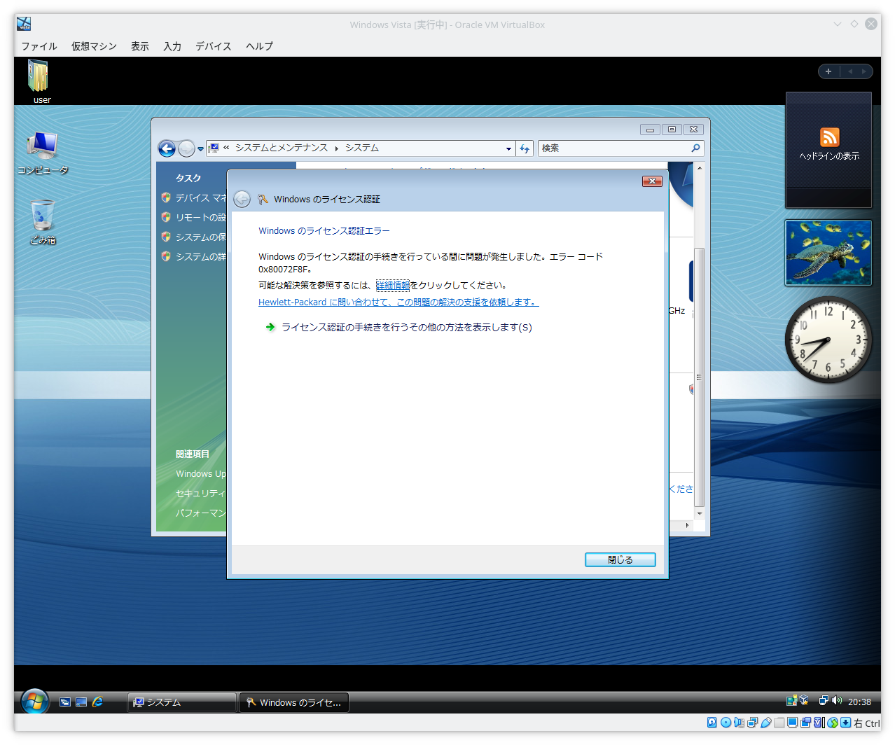Open the Windows Up related link
This screenshot has width=895, height=745.
coord(201,474)
